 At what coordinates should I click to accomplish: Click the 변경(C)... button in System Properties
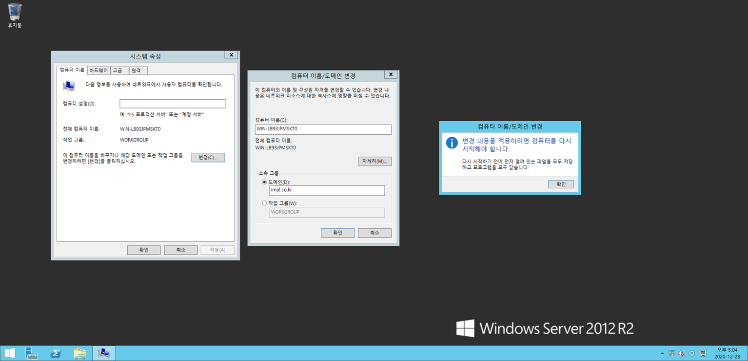click(208, 158)
